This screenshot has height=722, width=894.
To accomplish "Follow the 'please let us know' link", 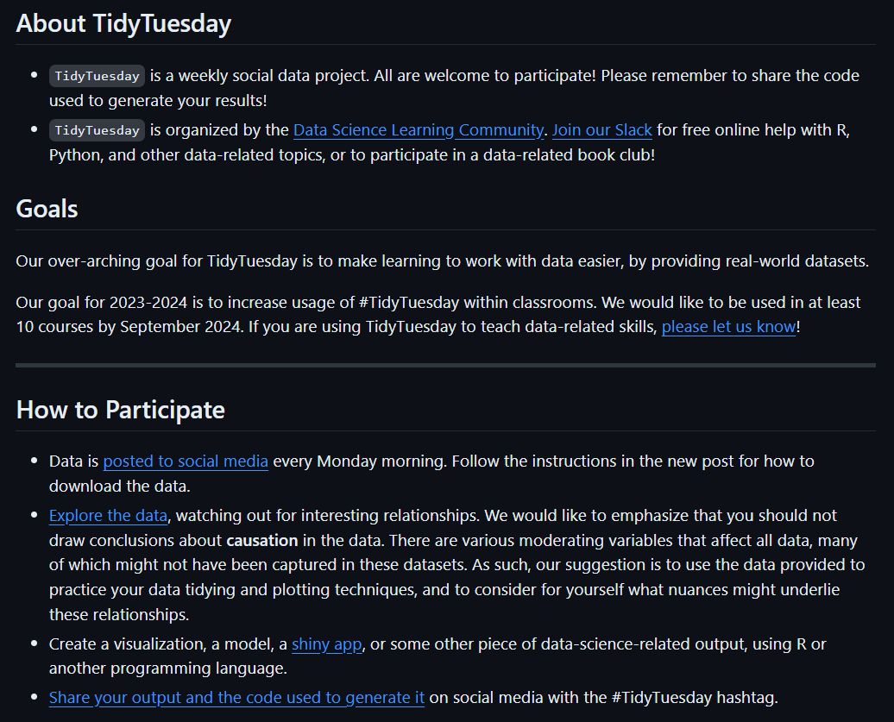I will coord(728,327).
